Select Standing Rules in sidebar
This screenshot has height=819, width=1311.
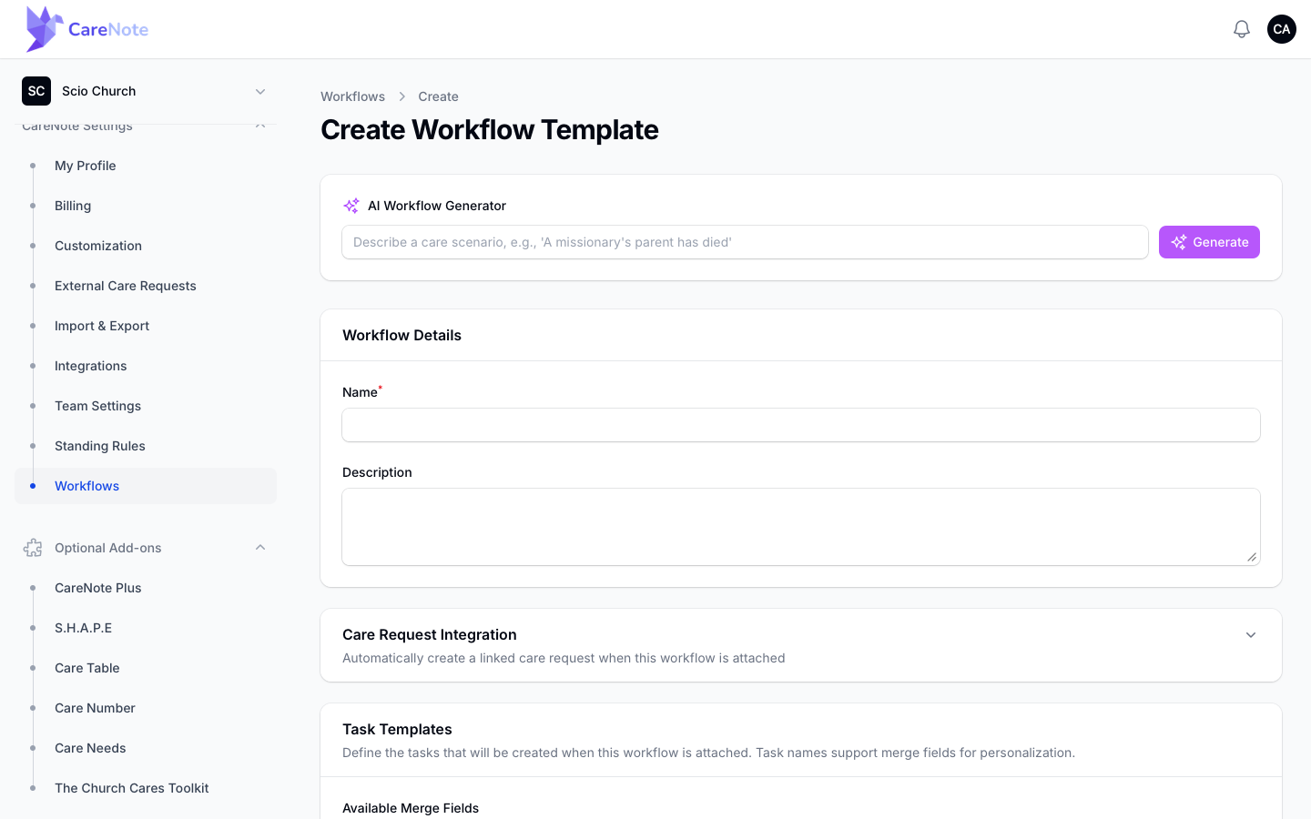pyautogui.click(x=146, y=446)
